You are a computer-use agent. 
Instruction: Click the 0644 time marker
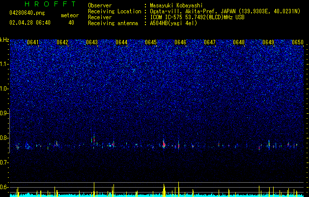click(121, 42)
